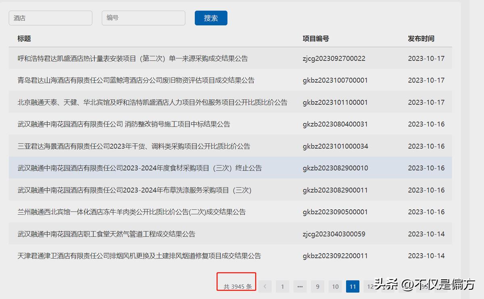
Task: Focus the 酒店 keyword input field
Action: click(x=50, y=18)
